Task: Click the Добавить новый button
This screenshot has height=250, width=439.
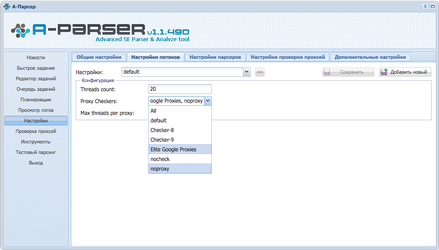Action: 405,72
